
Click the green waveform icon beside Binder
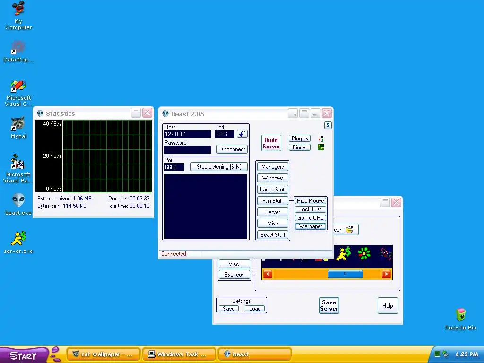321,147
